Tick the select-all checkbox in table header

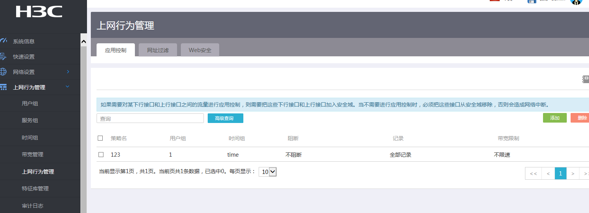(100, 138)
